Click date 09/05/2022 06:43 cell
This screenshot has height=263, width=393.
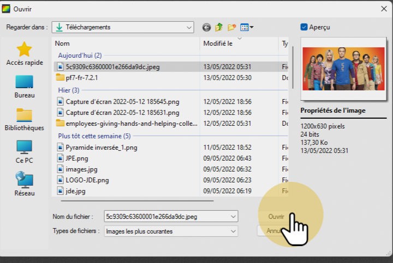click(x=227, y=158)
